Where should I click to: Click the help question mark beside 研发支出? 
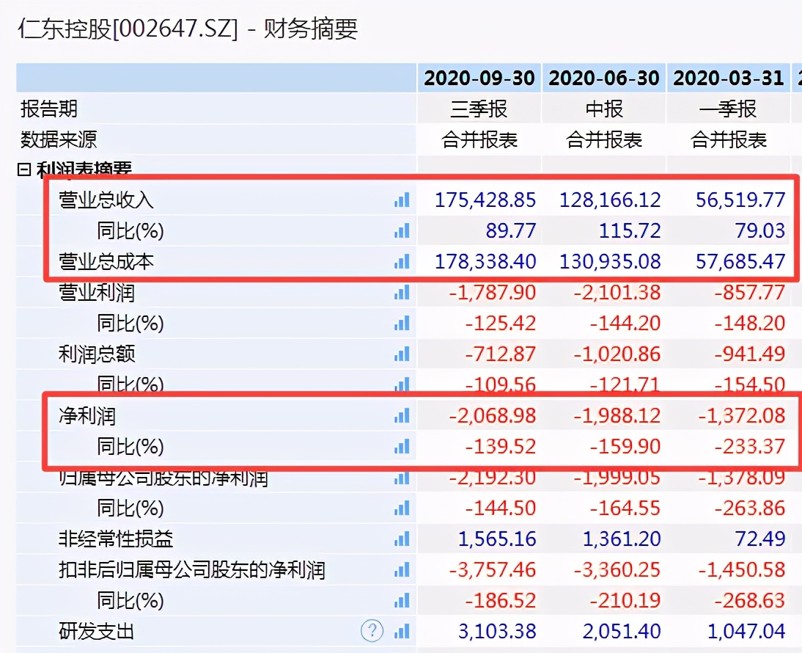click(372, 630)
